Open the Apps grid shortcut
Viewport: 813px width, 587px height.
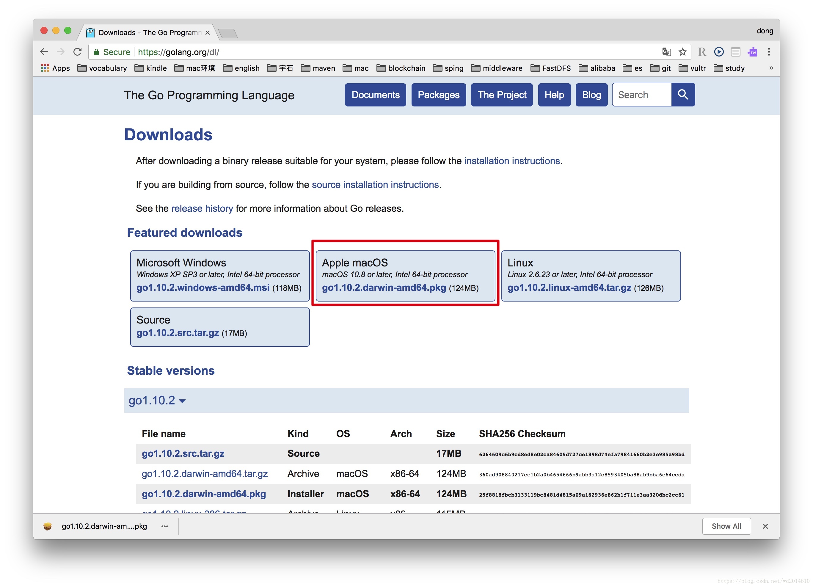(x=56, y=68)
